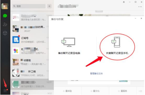145x95 pixels.
Task: Minimize the main WeChat window
Action: 130,2
